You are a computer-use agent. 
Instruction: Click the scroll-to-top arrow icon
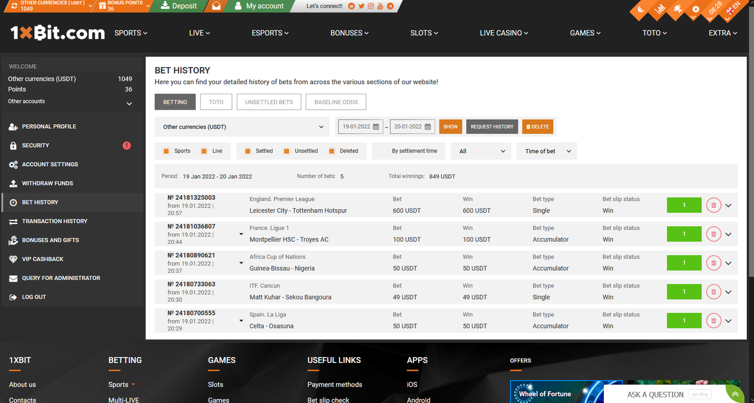tap(735, 394)
